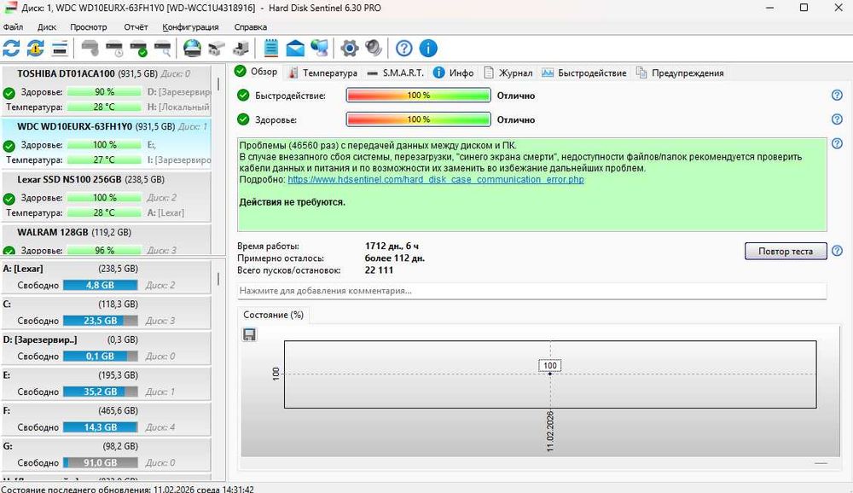
Task: Switch to the Журнал tab
Action: (508, 72)
